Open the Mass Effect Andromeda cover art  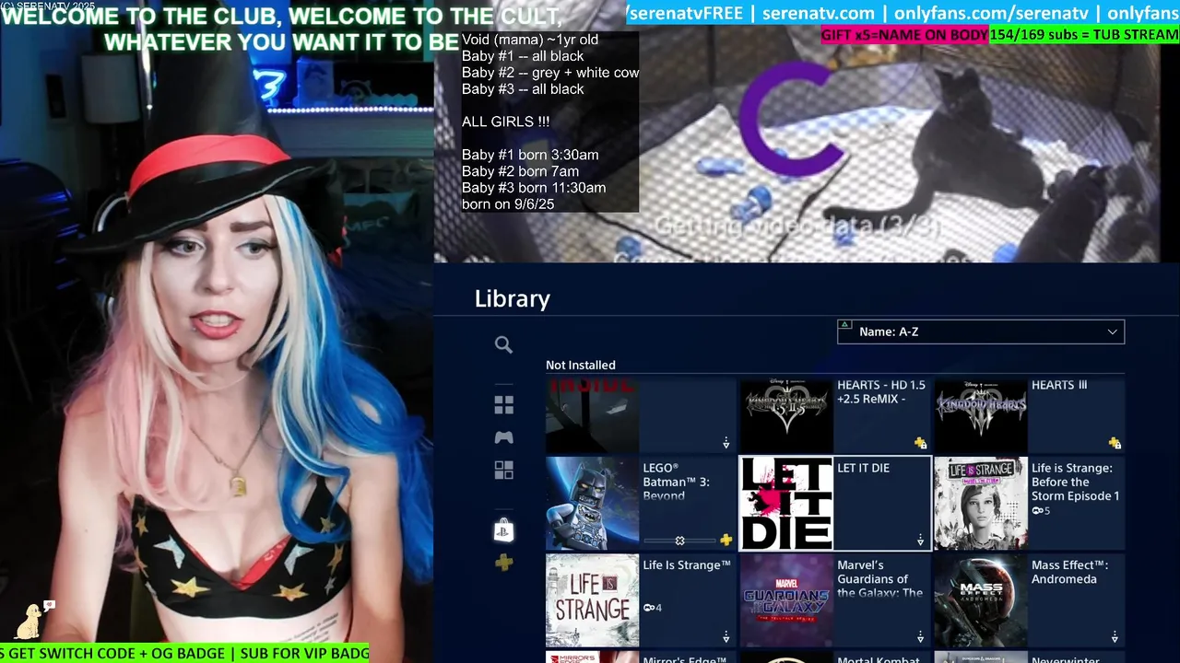point(981,600)
